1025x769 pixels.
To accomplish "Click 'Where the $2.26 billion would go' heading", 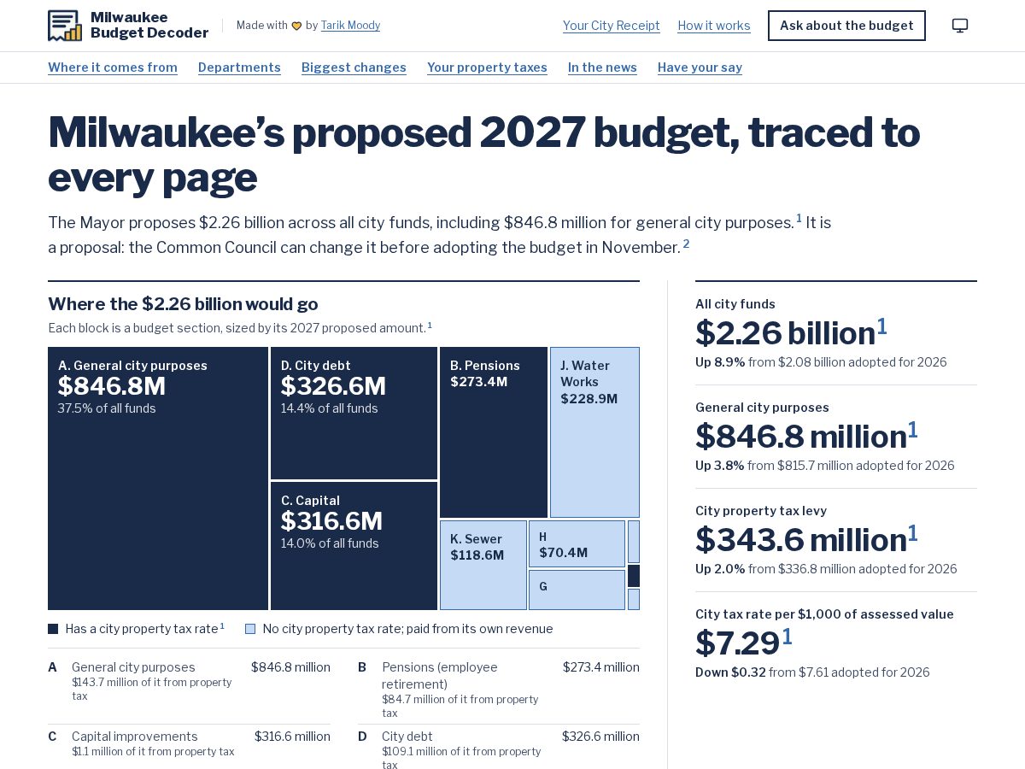I will coord(183,304).
